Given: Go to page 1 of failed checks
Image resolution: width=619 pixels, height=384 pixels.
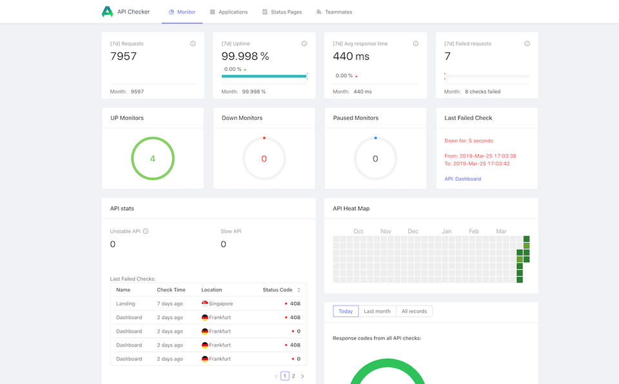Looking at the screenshot, I should click(x=284, y=376).
